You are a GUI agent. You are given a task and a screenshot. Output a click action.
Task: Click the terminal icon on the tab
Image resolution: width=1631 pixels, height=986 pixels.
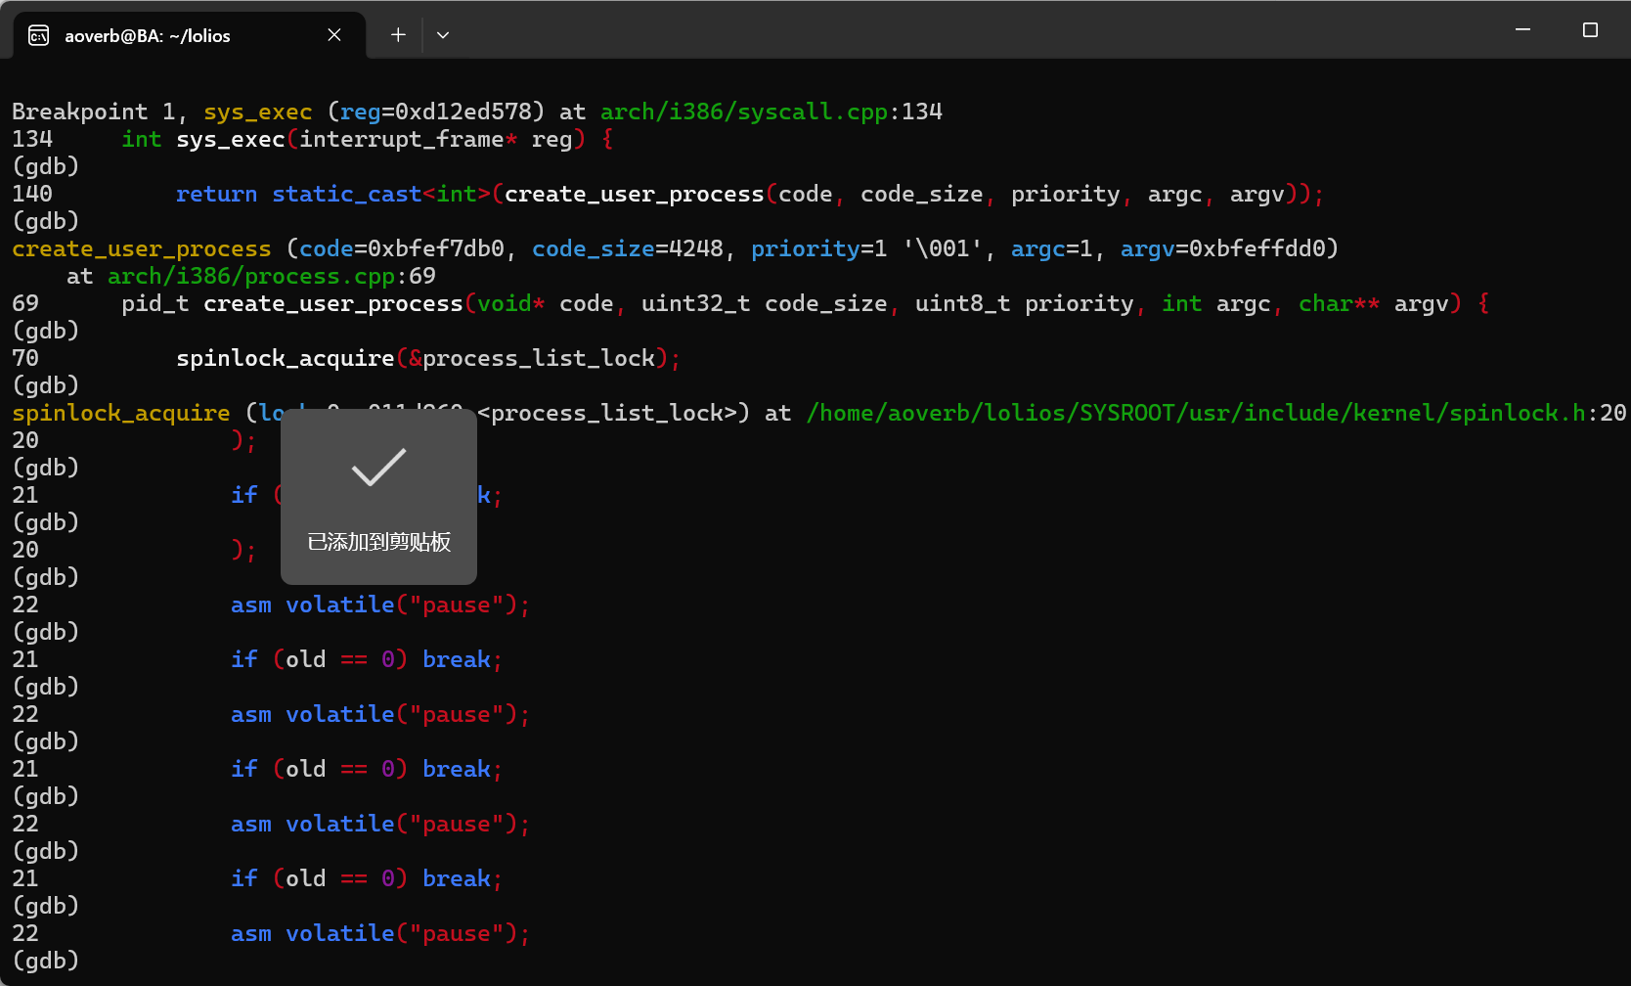pyautogui.click(x=39, y=36)
